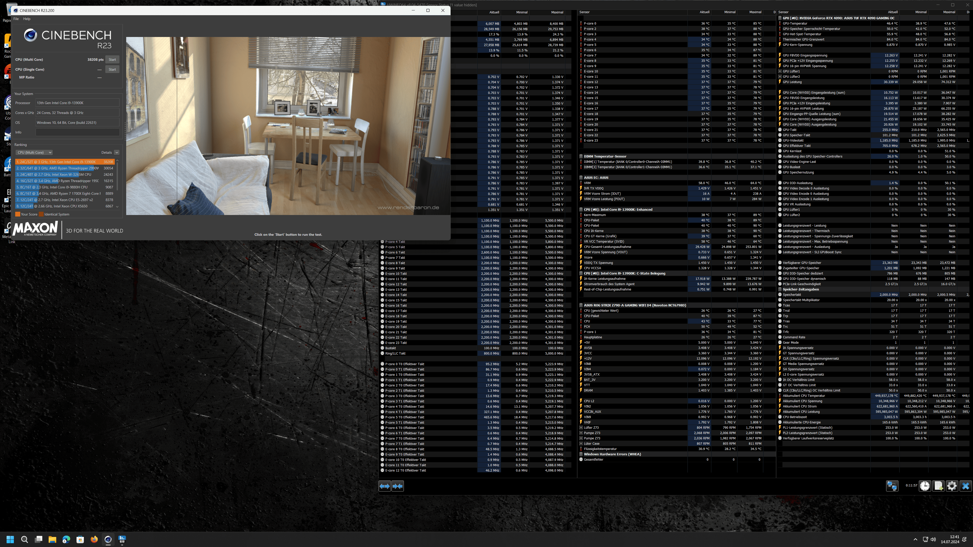973x547 pixels.
Task: Click the ranking list scrollbar
Action: coord(117,176)
